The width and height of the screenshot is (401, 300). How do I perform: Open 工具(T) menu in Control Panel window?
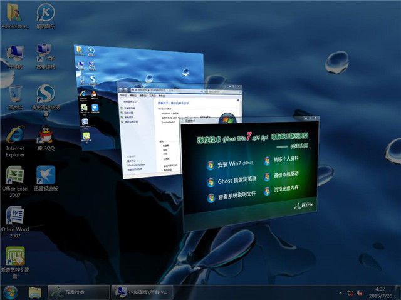pyautogui.click(x=152, y=96)
